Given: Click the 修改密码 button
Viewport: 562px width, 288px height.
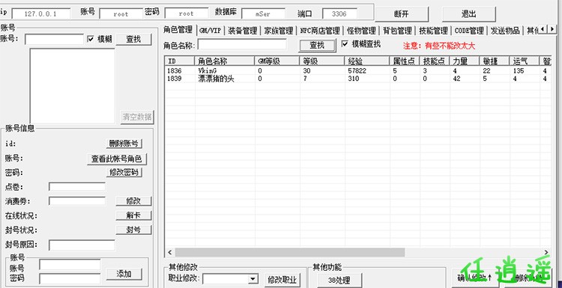Looking at the screenshot, I should tap(124, 173).
